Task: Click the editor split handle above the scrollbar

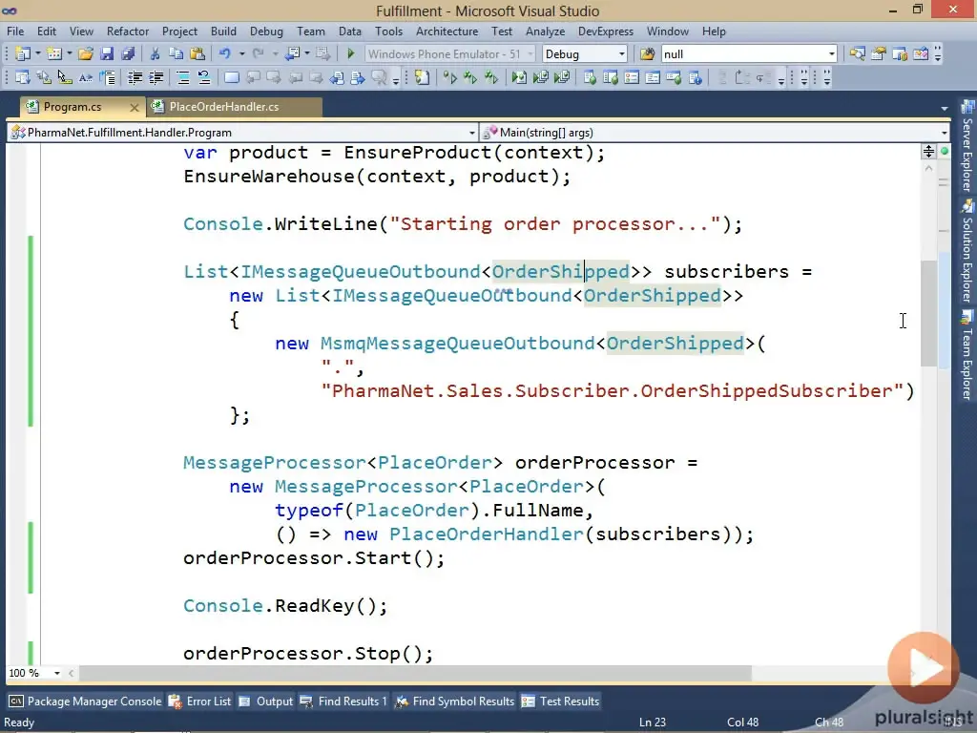Action: (928, 152)
